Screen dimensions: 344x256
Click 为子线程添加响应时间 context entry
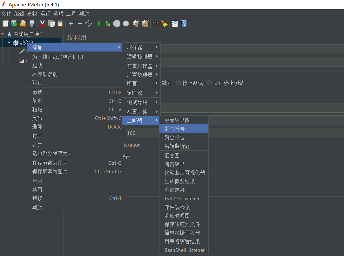tap(75, 57)
